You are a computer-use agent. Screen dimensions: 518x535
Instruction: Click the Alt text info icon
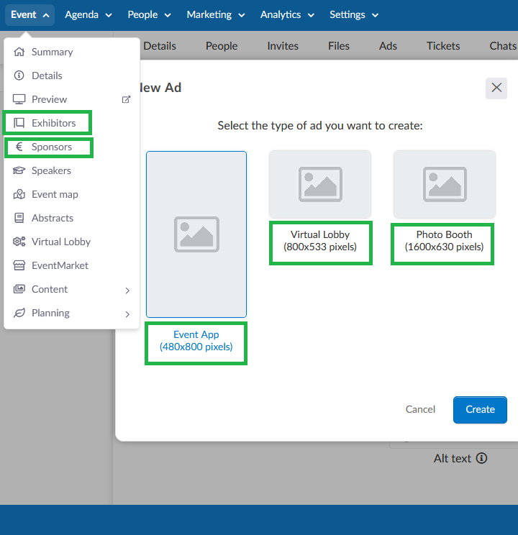coord(481,458)
